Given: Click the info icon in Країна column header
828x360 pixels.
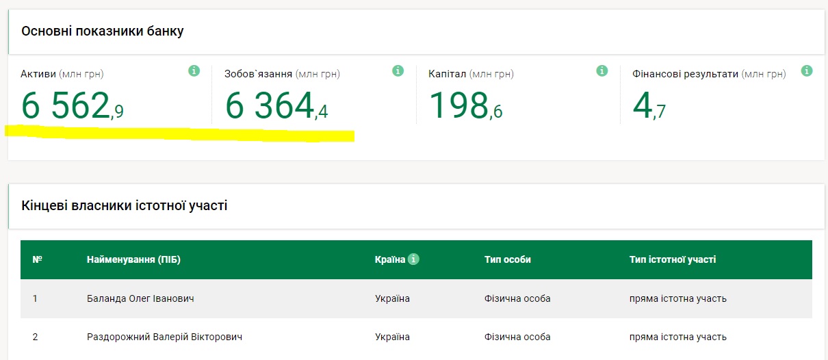Looking at the screenshot, I should pyautogui.click(x=413, y=259).
